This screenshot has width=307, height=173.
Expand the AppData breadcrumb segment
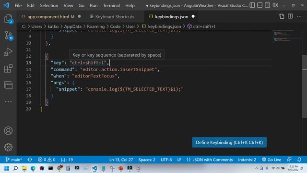72,26
